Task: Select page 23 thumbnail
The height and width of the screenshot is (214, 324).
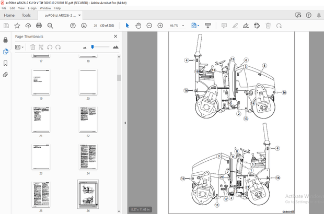Action: 41,157
